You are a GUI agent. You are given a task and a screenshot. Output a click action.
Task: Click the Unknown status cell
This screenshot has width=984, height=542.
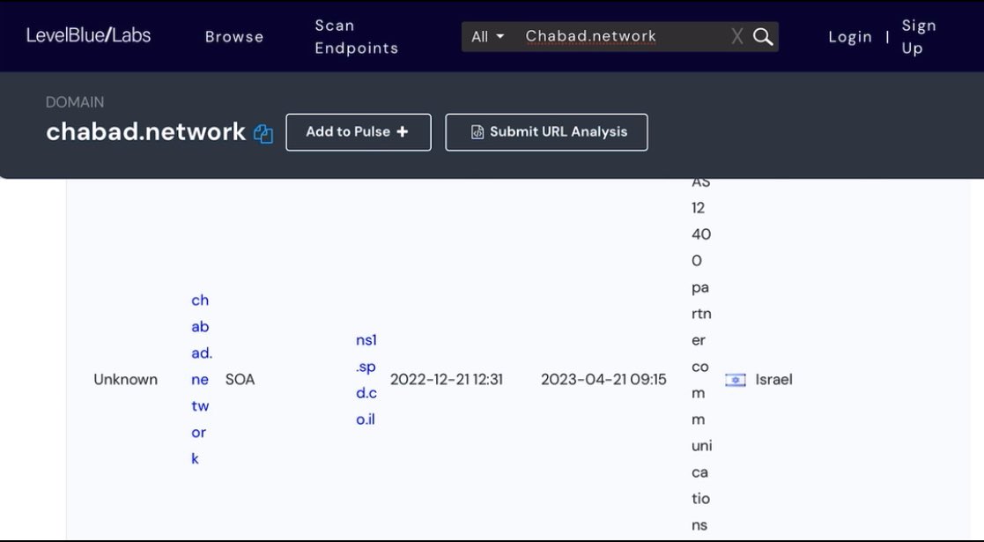click(x=126, y=380)
